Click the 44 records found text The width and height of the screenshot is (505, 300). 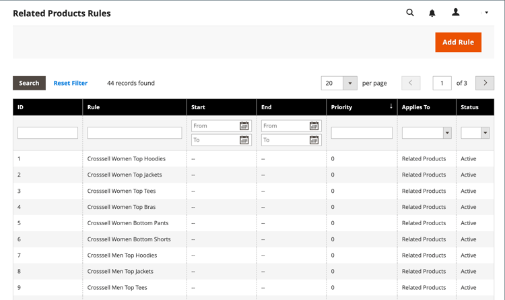(x=131, y=83)
